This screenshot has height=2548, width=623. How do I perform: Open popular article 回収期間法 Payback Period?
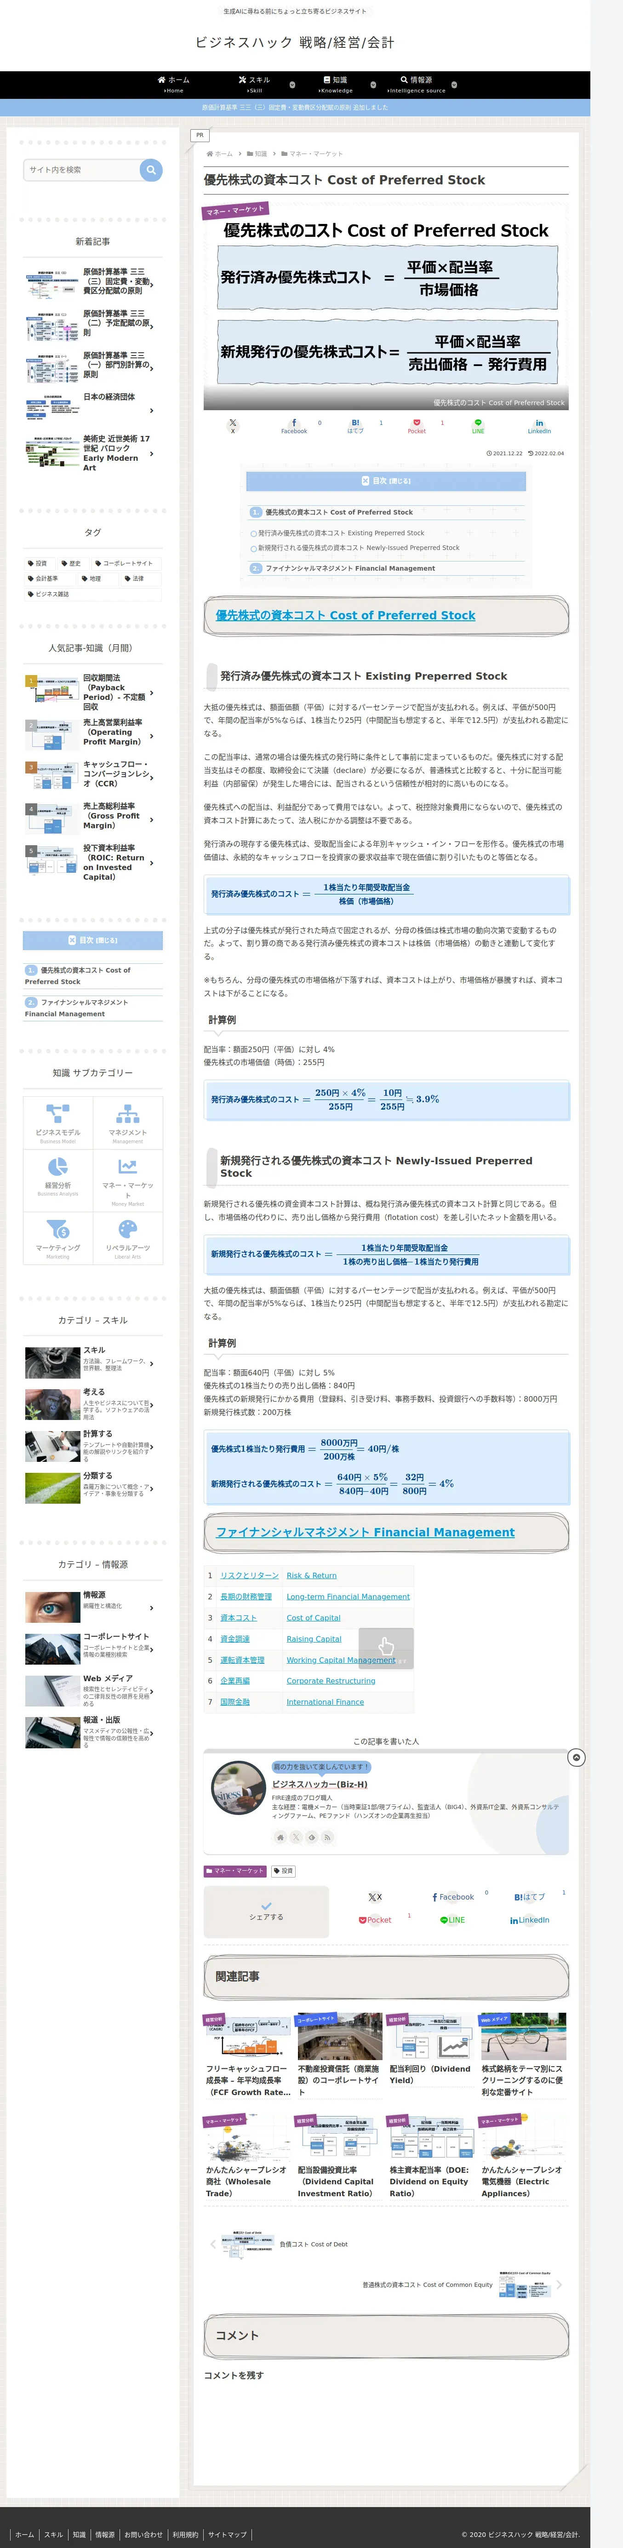click(92, 693)
